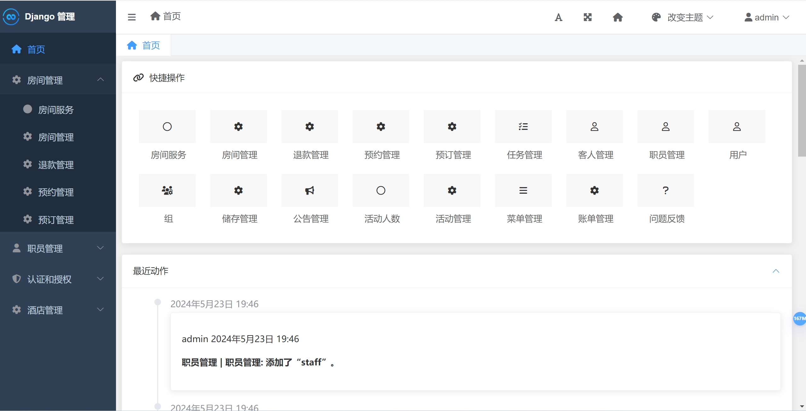Toggle sidebar with the hamburger menu icon
Image resolution: width=806 pixels, height=411 pixels.
tap(132, 17)
